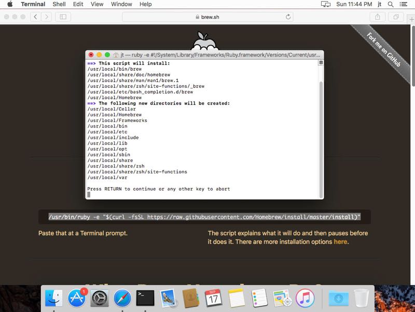Open Mail from the Dock
Screen dimensions: 415x312
[x=168, y=298]
